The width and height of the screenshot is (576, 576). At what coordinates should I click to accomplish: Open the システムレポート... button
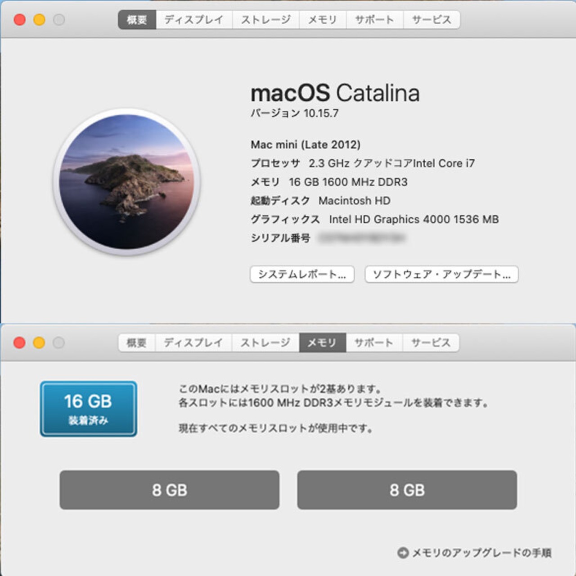click(302, 274)
